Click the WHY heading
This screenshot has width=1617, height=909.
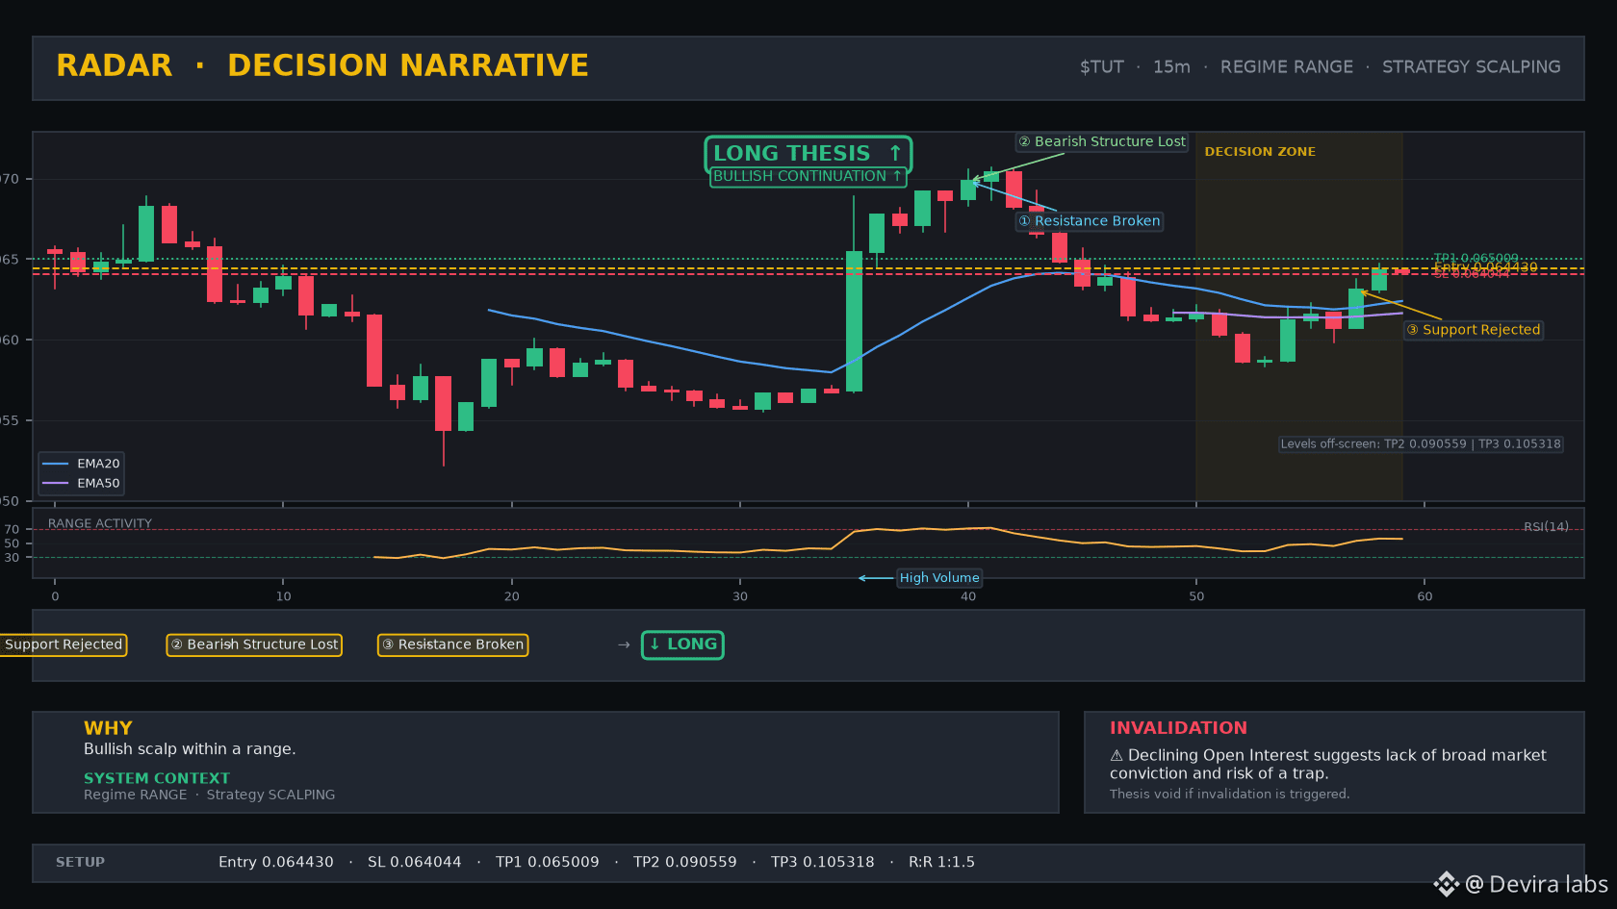point(108,728)
